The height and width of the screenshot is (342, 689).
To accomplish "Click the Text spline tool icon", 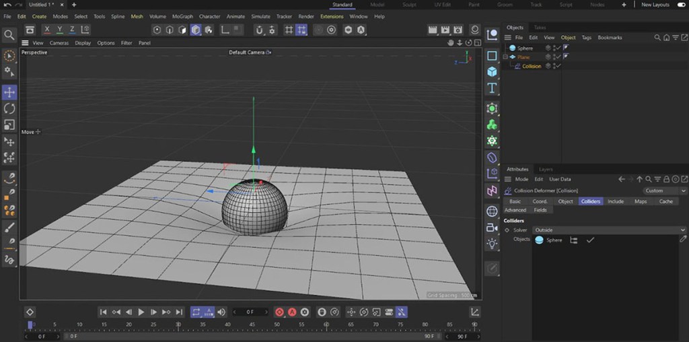I will (x=492, y=88).
